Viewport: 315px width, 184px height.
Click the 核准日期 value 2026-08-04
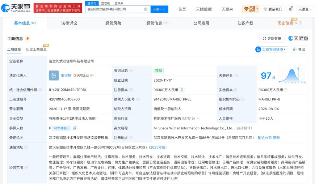click(x=269, y=109)
